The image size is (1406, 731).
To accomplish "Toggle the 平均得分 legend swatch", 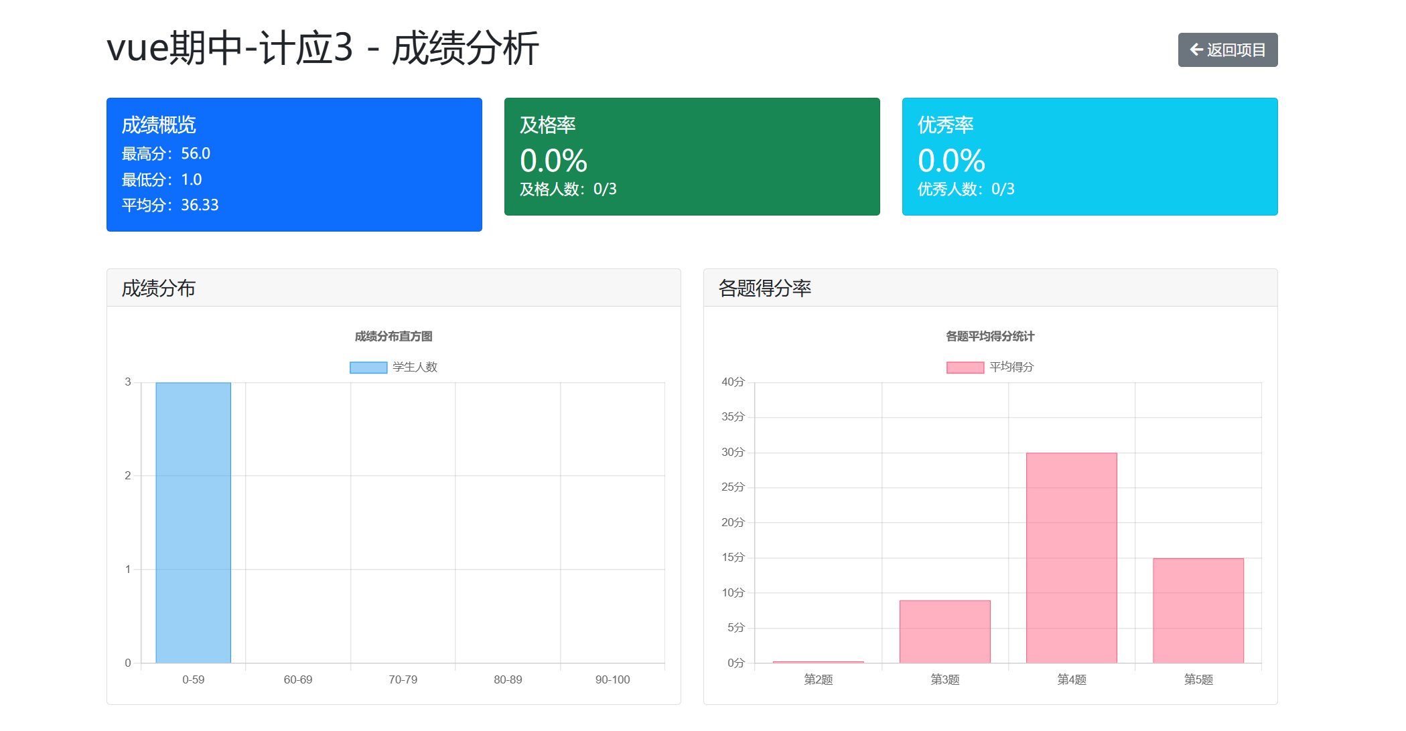I will pos(965,368).
